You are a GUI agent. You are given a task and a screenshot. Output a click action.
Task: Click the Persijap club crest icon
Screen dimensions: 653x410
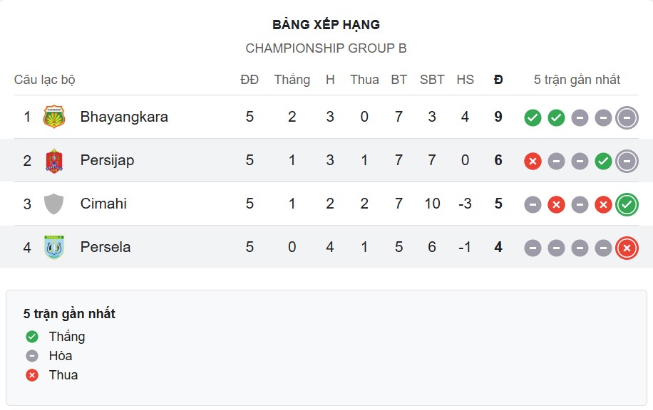pyautogui.click(x=54, y=161)
